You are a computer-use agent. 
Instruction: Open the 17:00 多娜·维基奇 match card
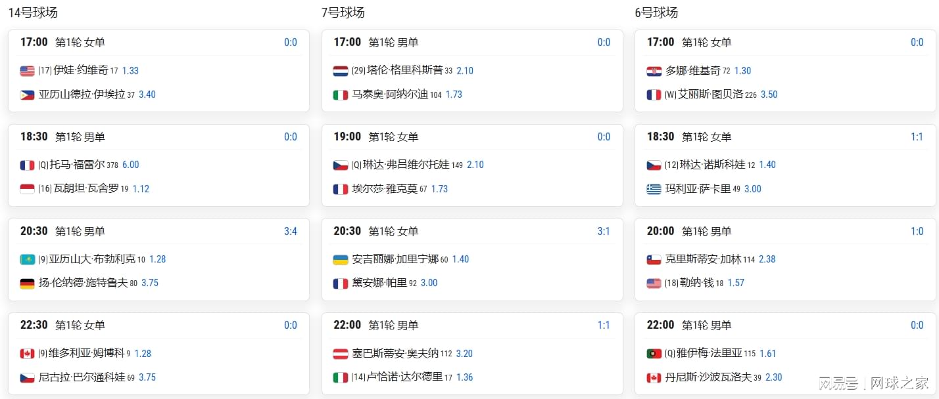coord(785,71)
